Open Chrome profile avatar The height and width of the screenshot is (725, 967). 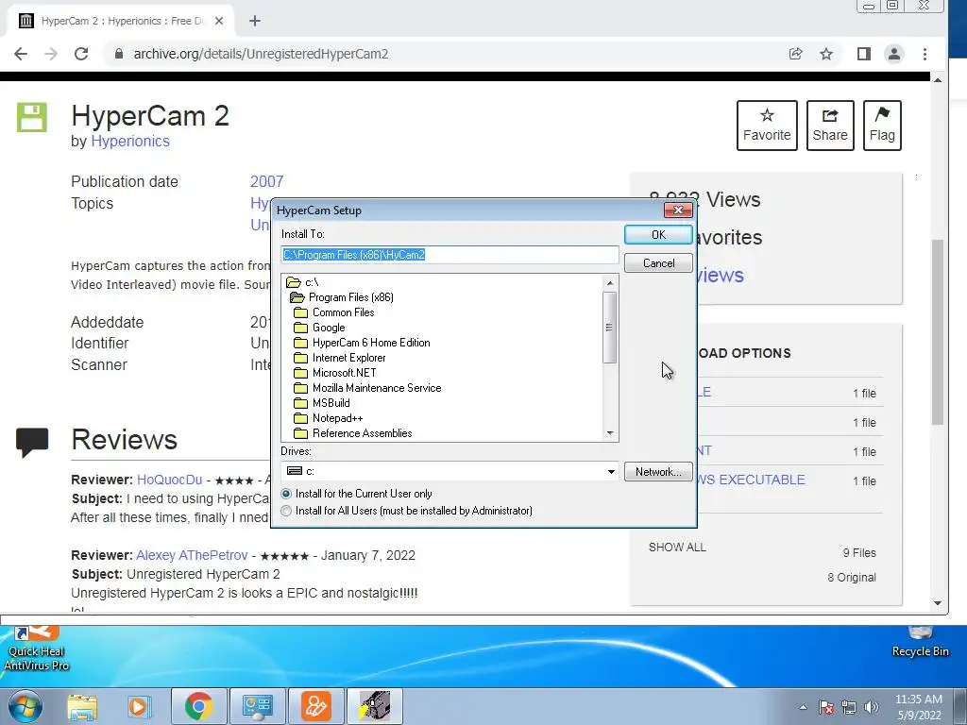pos(893,54)
